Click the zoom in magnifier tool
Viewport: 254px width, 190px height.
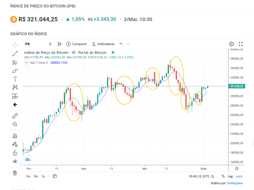click(x=15, y=124)
